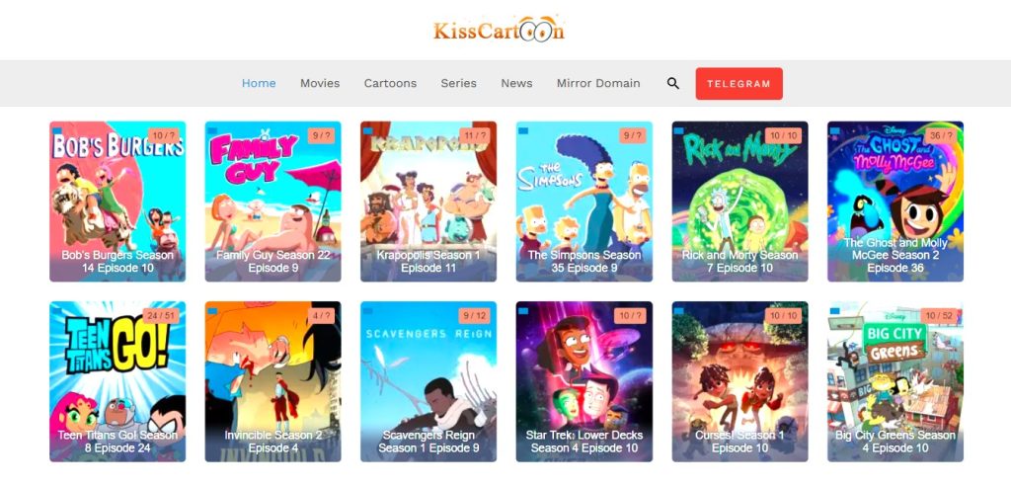
Task: Open the News page
Action: 516,83
